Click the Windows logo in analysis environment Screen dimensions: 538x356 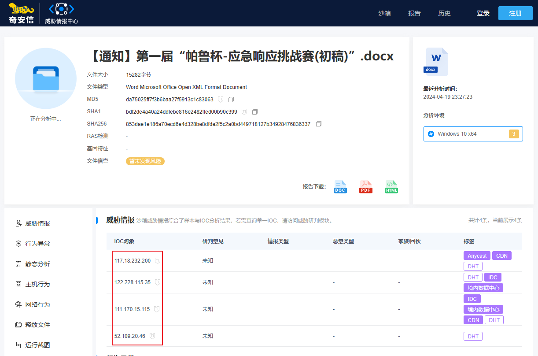431,134
